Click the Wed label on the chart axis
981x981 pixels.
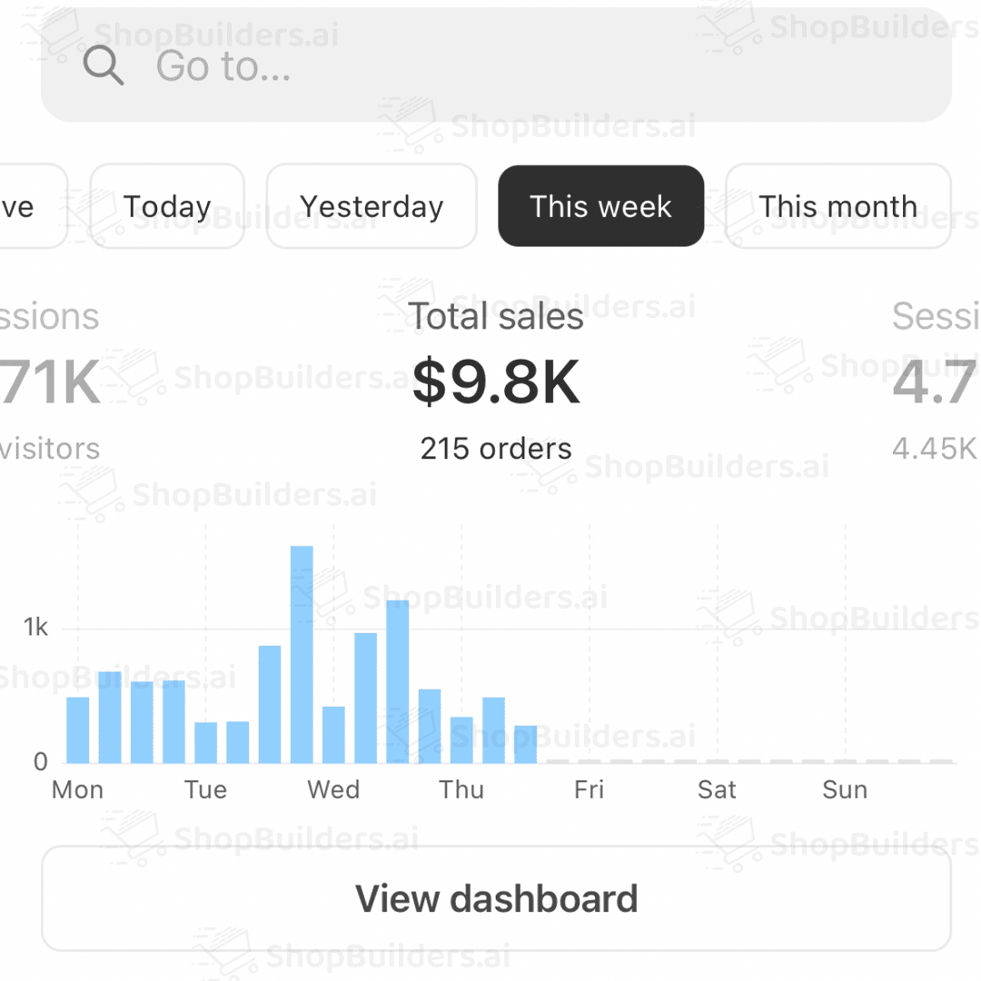coord(333,789)
